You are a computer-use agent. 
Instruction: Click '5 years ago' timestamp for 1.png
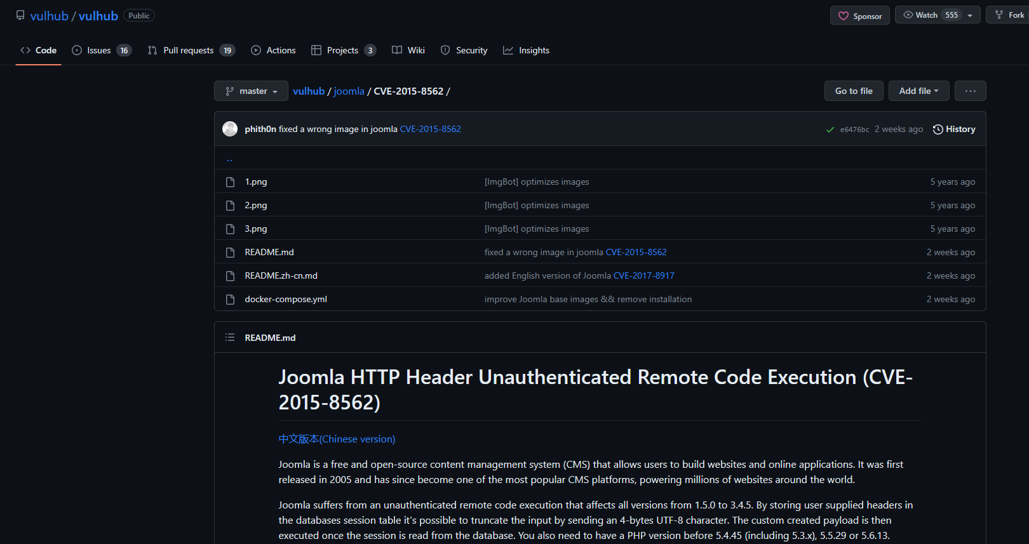pos(953,182)
